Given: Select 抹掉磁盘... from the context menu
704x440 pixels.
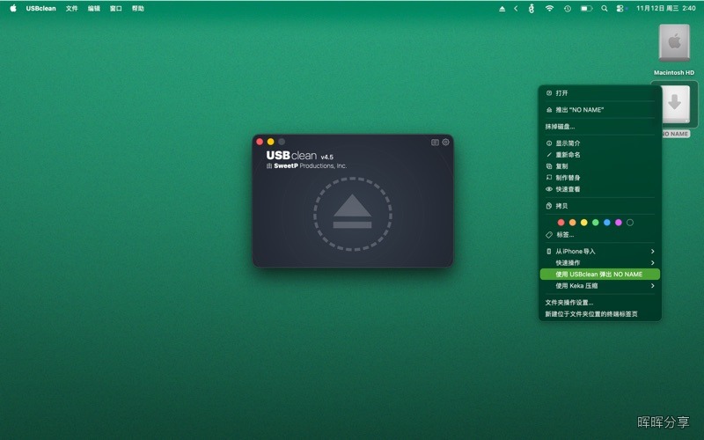Looking at the screenshot, I should tap(600, 126).
